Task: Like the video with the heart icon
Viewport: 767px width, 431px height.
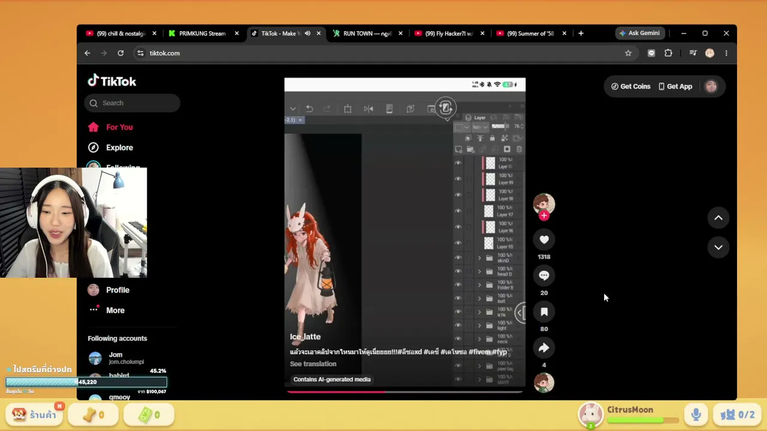Action: pos(544,239)
